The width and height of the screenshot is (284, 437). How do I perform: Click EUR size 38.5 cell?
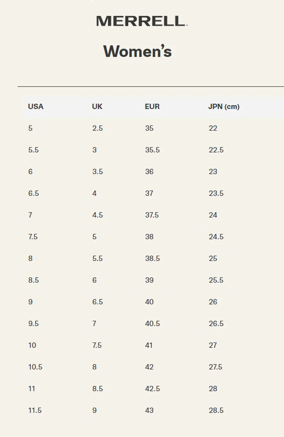point(152,258)
